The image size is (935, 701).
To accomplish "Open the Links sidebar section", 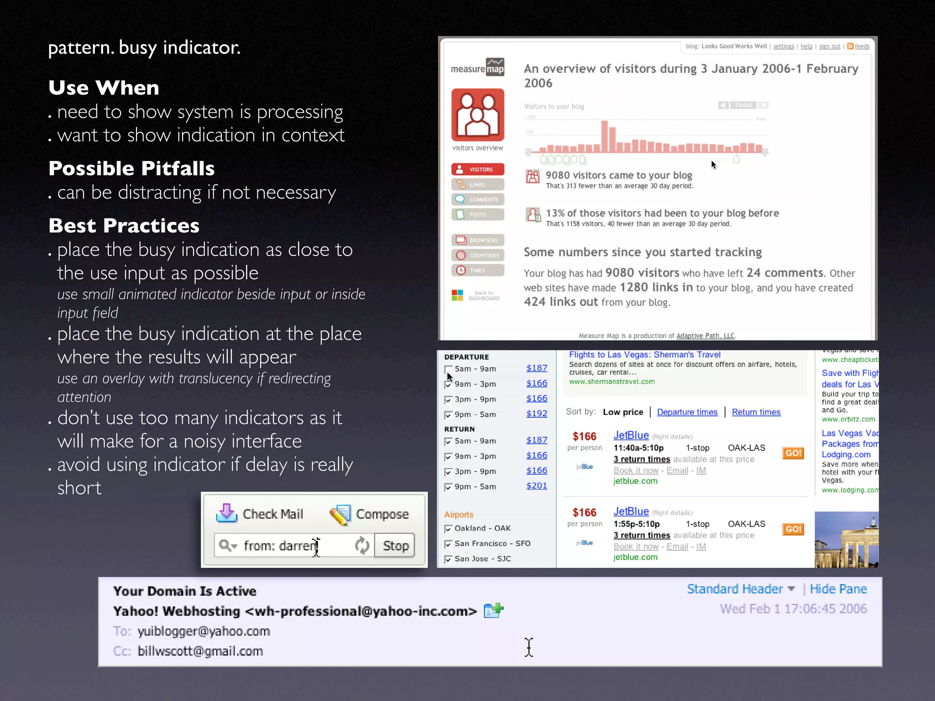I will click(478, 184).
